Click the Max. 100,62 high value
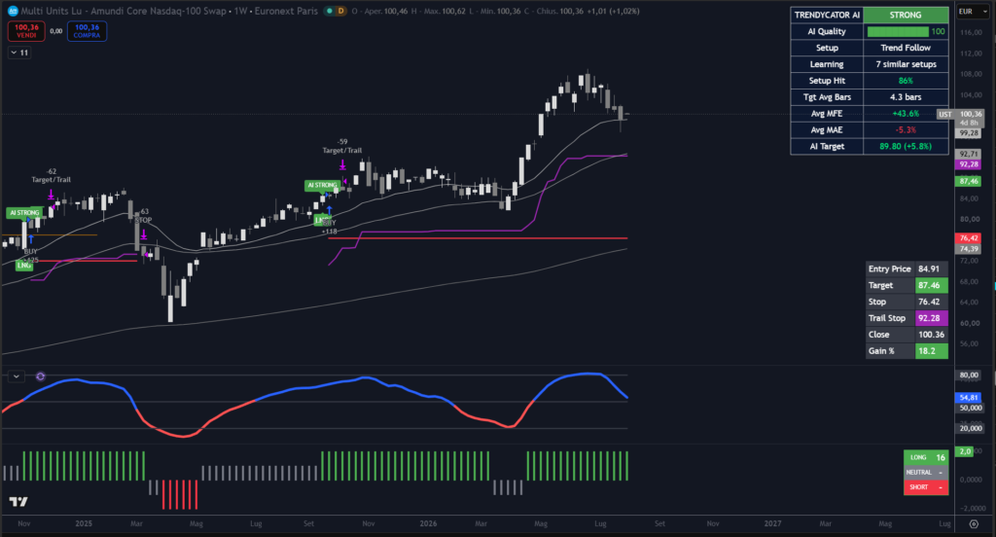Image resolution: width=996 pixels, height=537 pixels. (x=443, y=11)
